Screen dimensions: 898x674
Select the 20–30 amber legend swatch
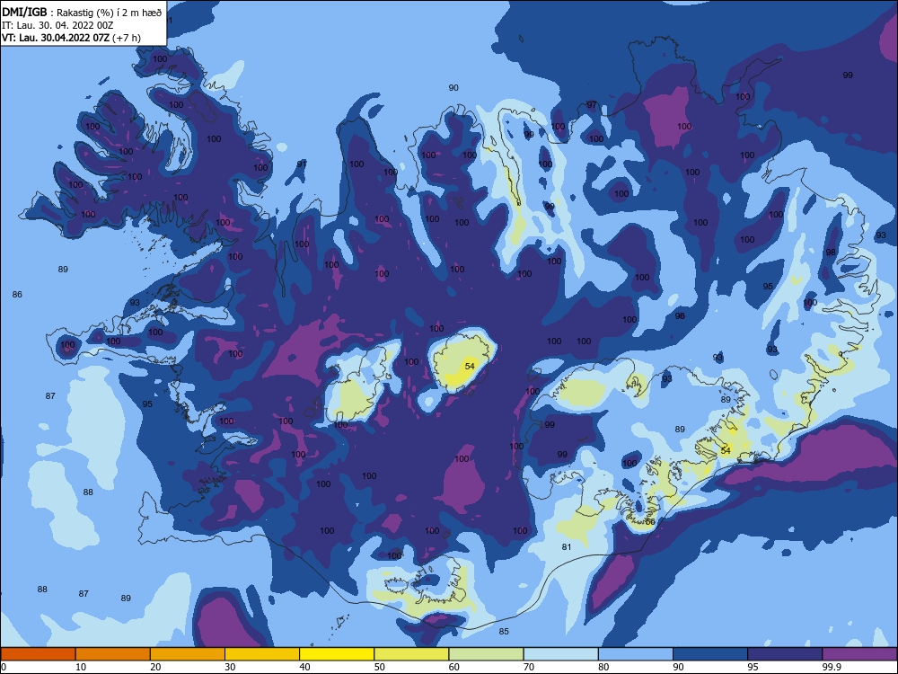coord(188,654)
